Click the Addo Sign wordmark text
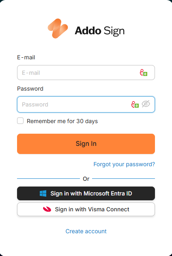 pyautogui.click(x=100, y=31)
